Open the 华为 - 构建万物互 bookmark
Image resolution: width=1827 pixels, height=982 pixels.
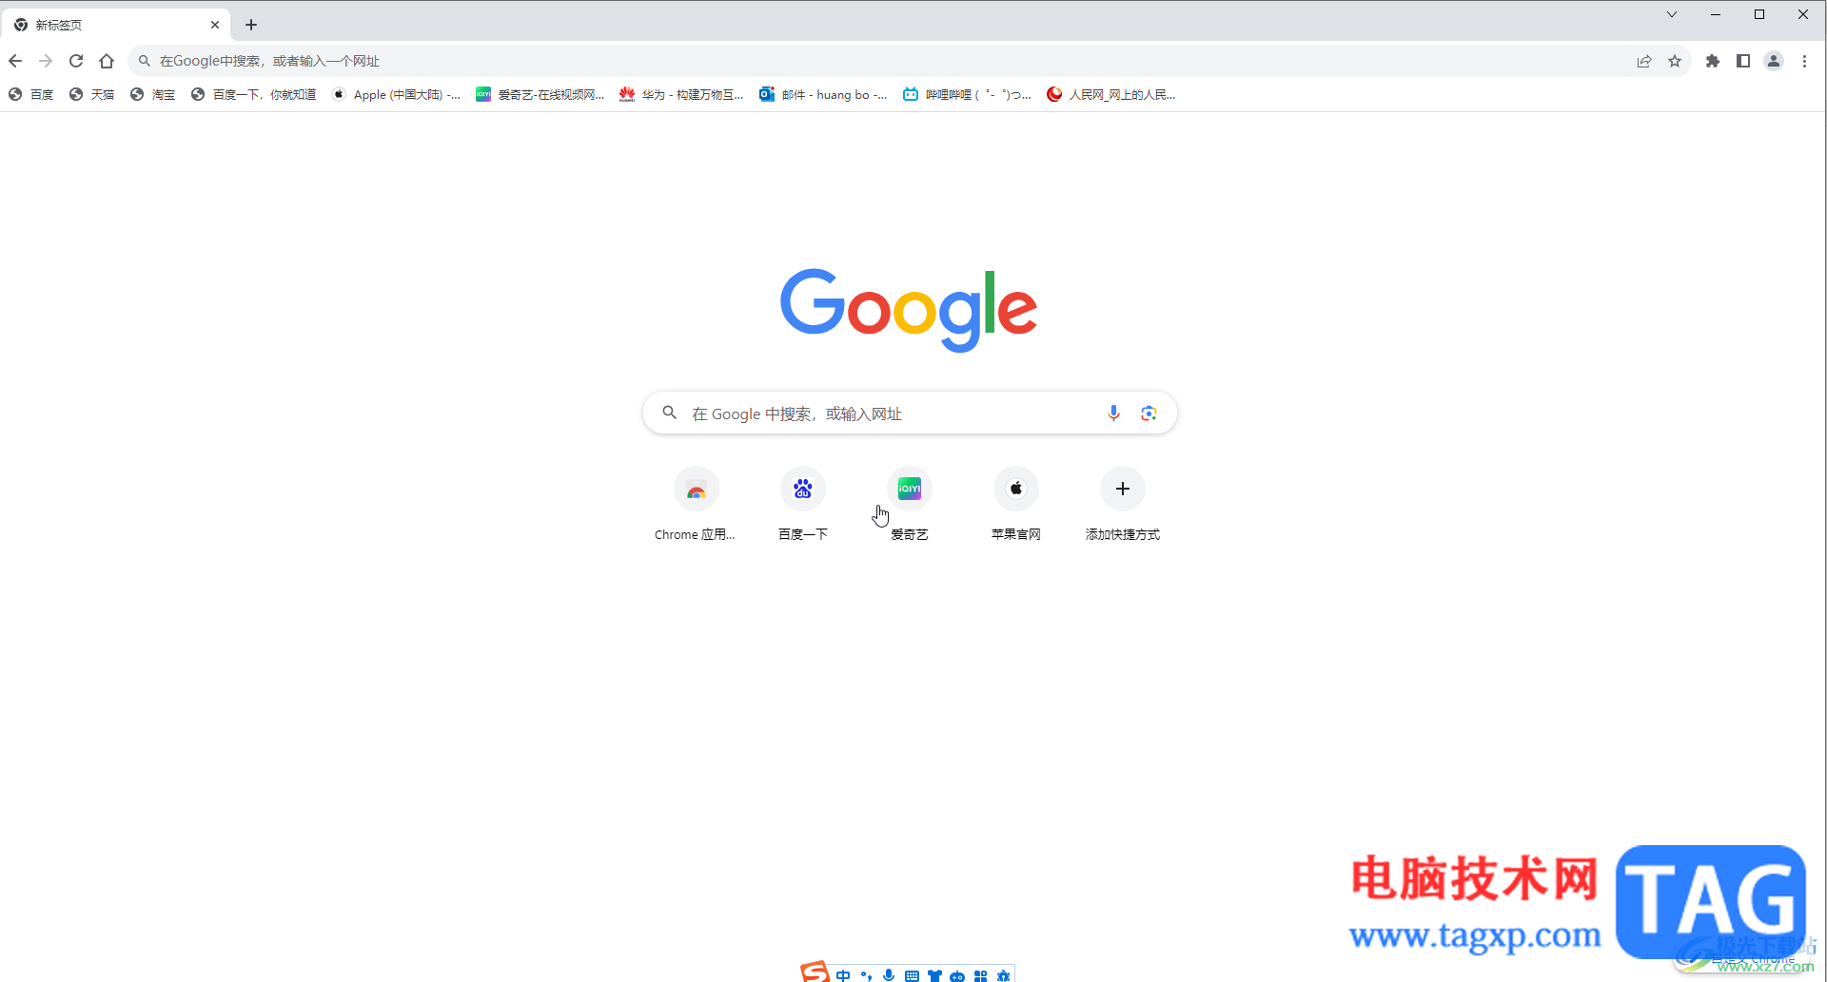tap(681, 94)
